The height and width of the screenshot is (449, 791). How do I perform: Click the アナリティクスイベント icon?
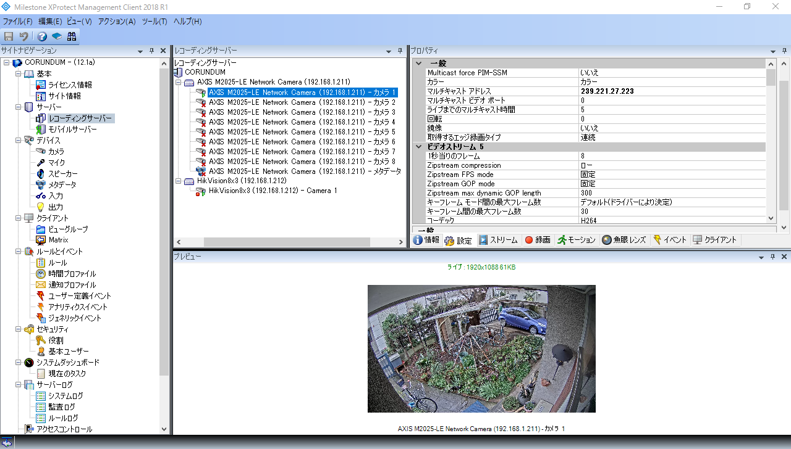[41, 307]
